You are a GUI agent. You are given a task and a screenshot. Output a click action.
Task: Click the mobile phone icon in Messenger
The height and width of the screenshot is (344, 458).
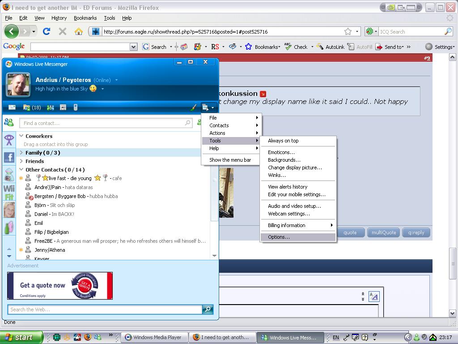[x=75, y=107]
